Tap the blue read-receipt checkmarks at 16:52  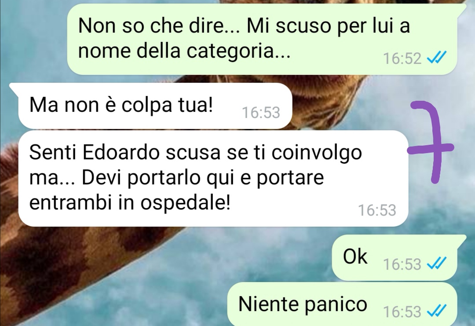click(x=437, y=58)
